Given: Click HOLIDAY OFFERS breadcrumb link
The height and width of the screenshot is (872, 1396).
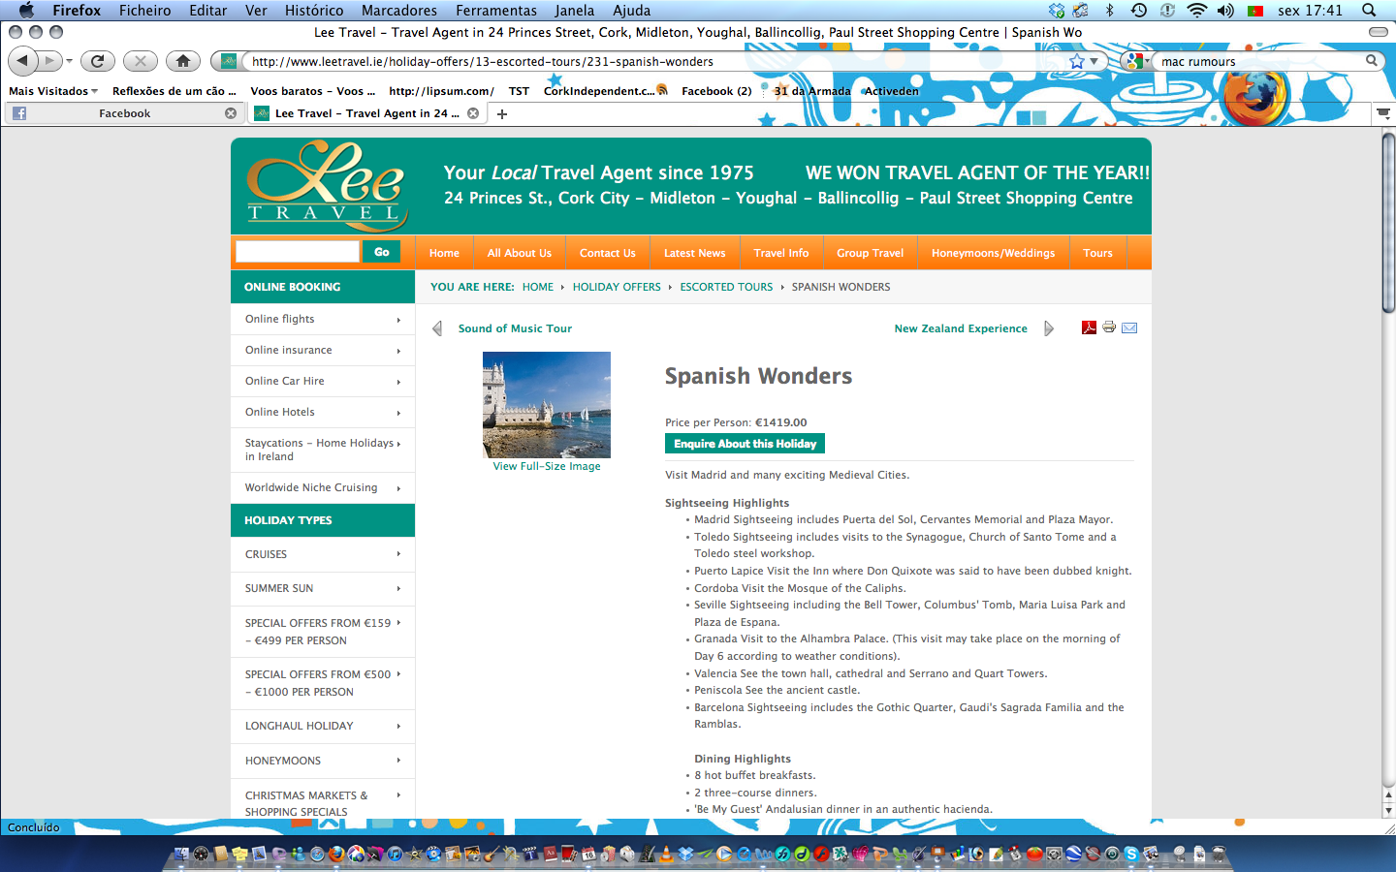Looking at the screenshot, I should [x=617, y=287].
